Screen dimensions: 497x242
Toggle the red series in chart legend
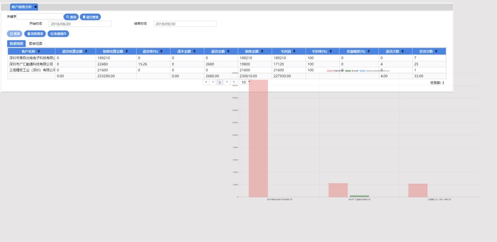click(330, 71)
